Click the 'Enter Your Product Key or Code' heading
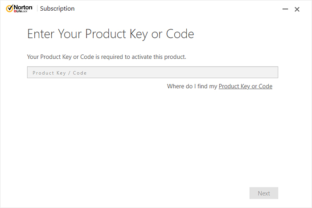The width and height of the screenshot is (312, 208). (x=111, y=34)
